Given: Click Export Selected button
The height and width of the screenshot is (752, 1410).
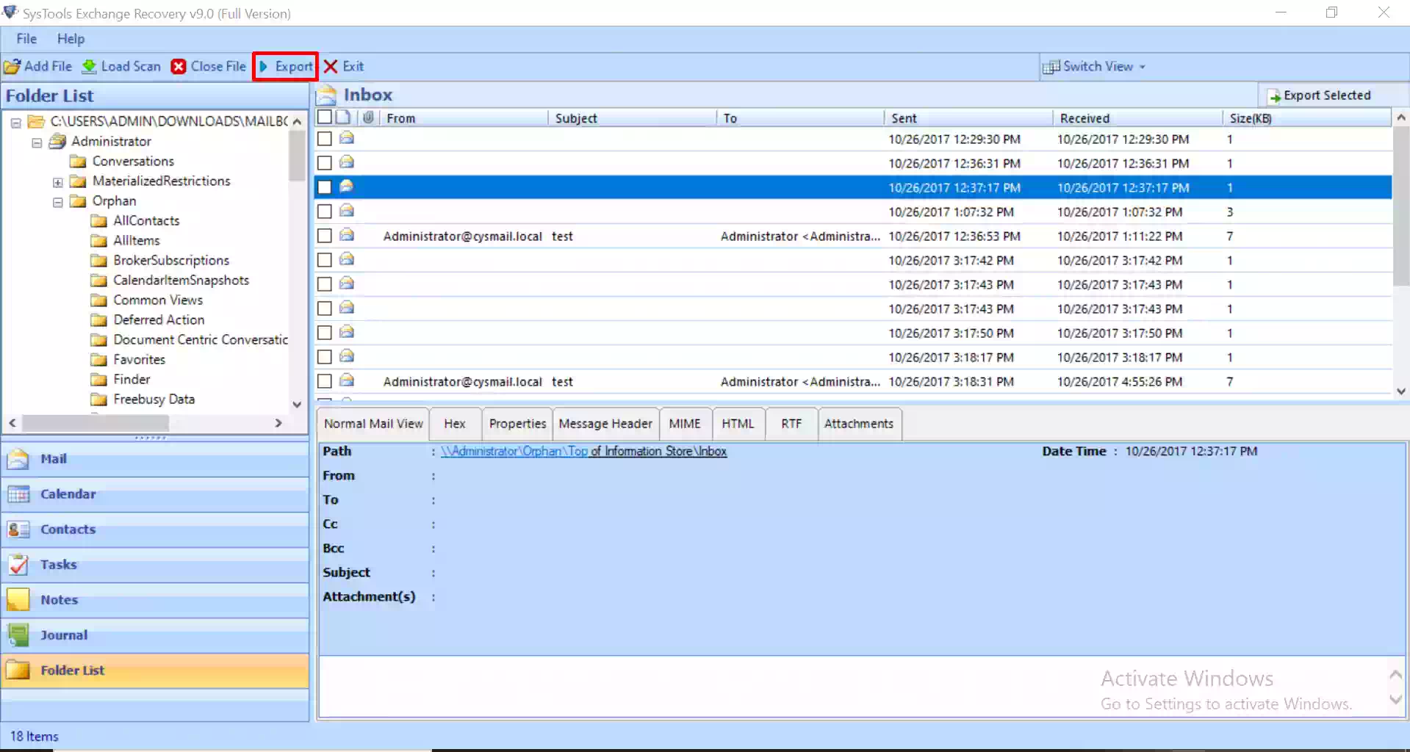Looking at the screenshot, I should 1320,95.
